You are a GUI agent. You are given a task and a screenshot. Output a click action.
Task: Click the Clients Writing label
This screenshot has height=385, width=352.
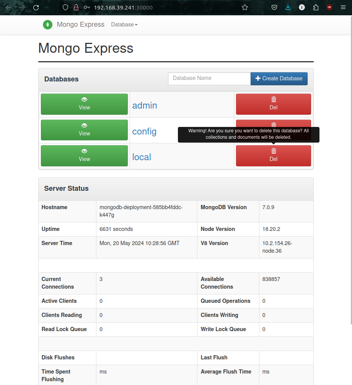pyautogui.click(x=219, y=315)
